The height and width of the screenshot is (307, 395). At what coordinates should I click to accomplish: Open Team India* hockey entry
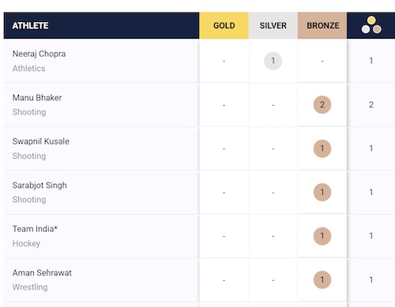35,229
